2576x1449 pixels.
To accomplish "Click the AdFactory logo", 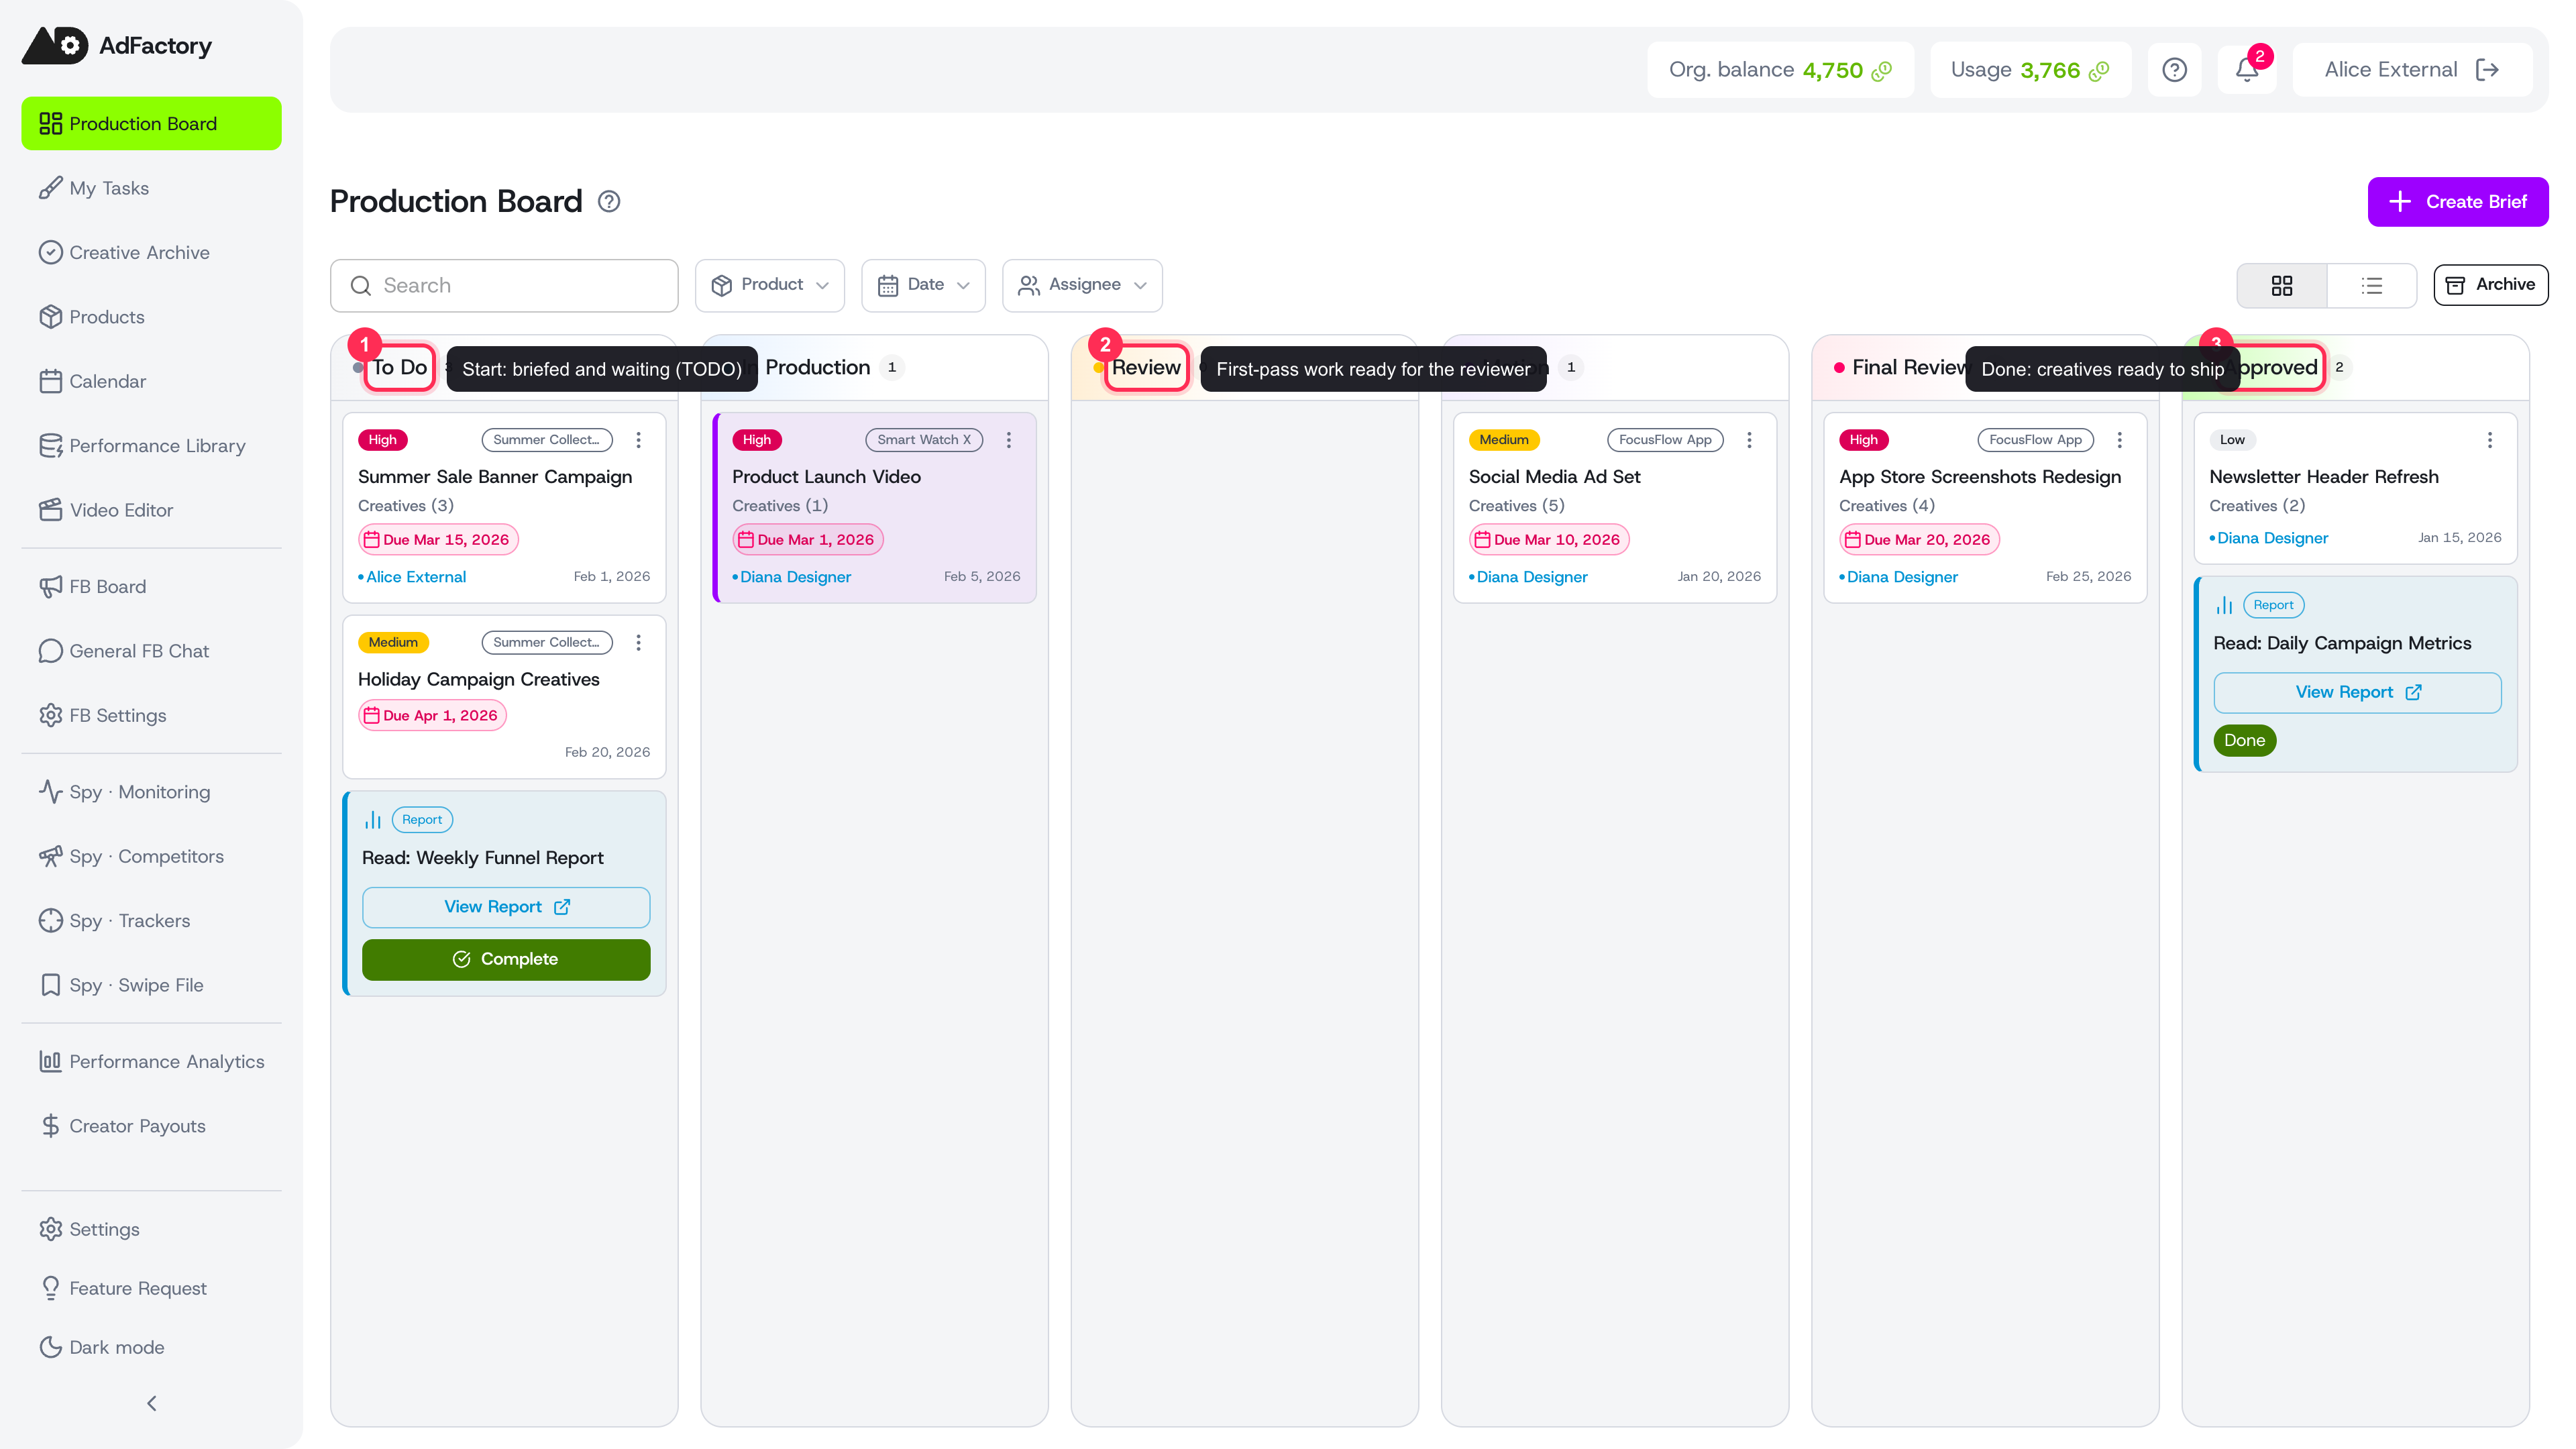I will 117,45.
